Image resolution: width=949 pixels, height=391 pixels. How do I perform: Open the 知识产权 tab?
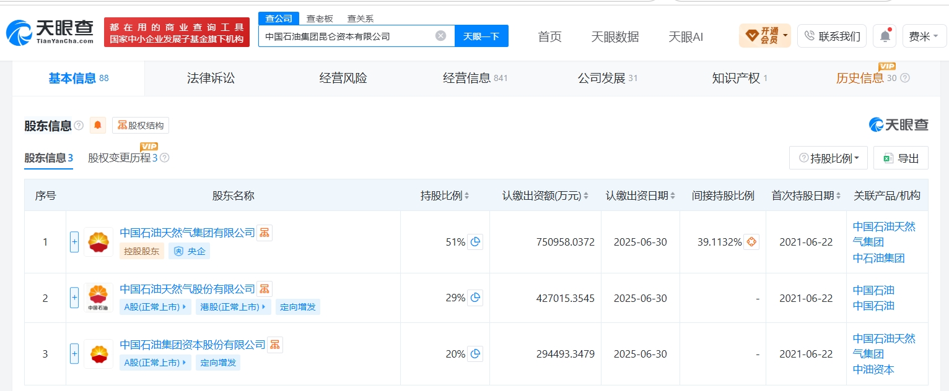740,78
